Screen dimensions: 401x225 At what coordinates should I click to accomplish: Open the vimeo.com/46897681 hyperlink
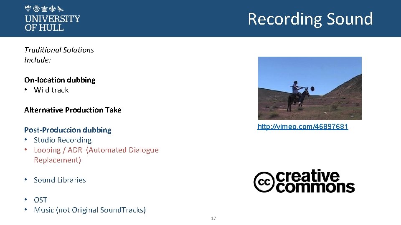(303, 127)
